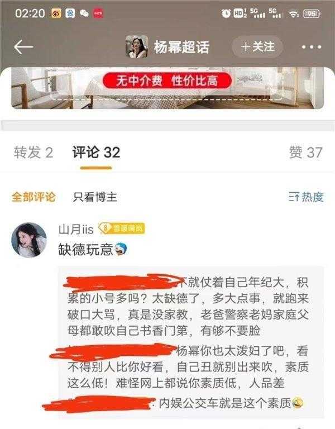Follow the super topic with +关注 button
The image size is (335, 429).
(x=257, y=47)
